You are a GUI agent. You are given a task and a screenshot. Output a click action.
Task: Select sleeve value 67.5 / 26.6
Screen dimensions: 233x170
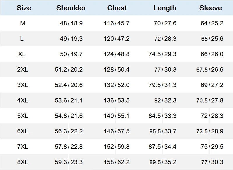click(210, 70)
